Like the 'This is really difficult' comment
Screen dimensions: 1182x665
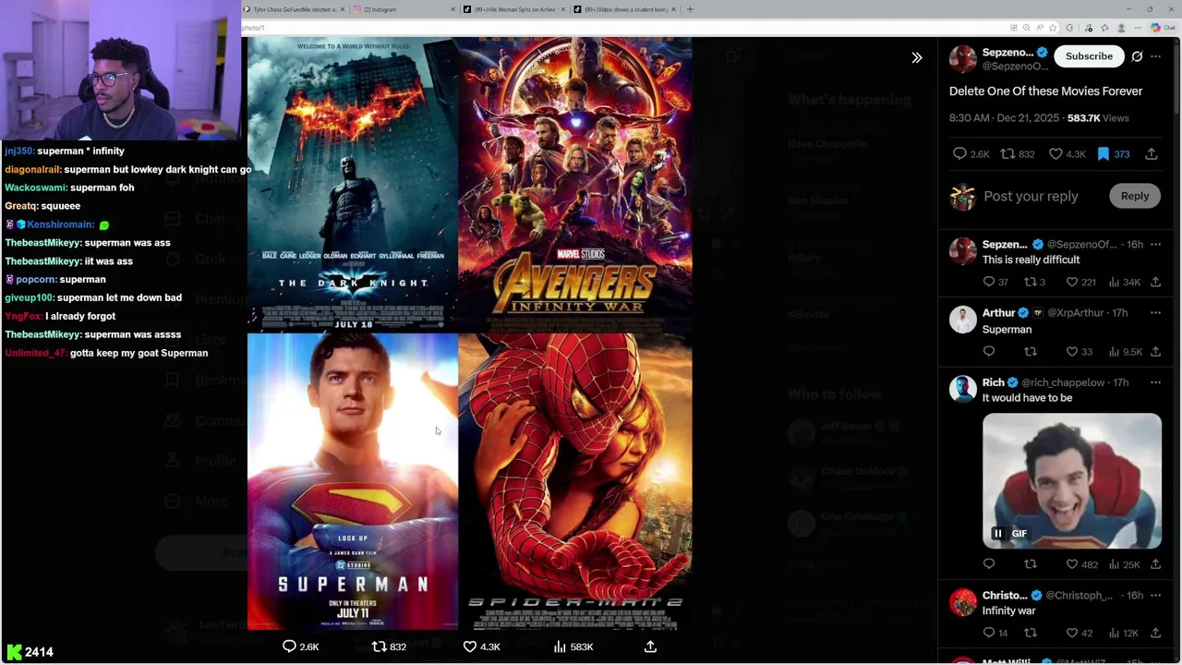point(1079,282)
